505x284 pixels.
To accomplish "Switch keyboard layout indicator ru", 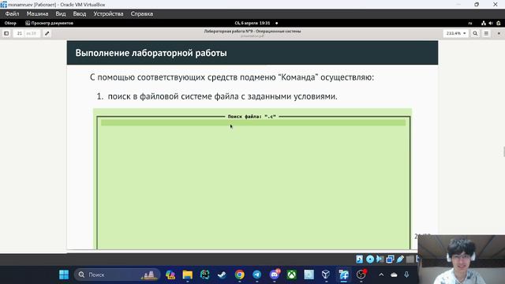I will [x=470, y=23].
